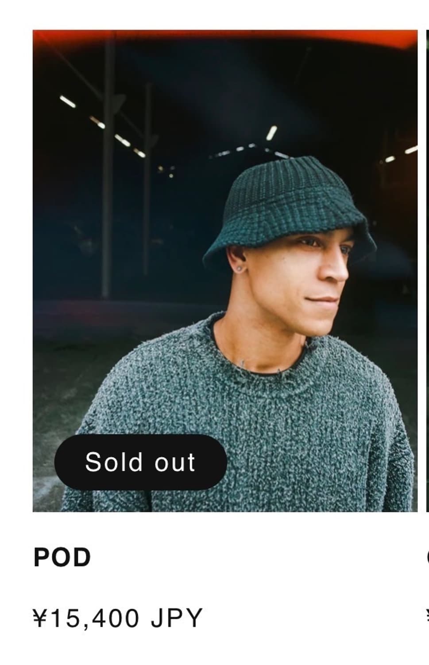Click the 'JPY' currency label
429x665 pixels.
pos(177,618)
